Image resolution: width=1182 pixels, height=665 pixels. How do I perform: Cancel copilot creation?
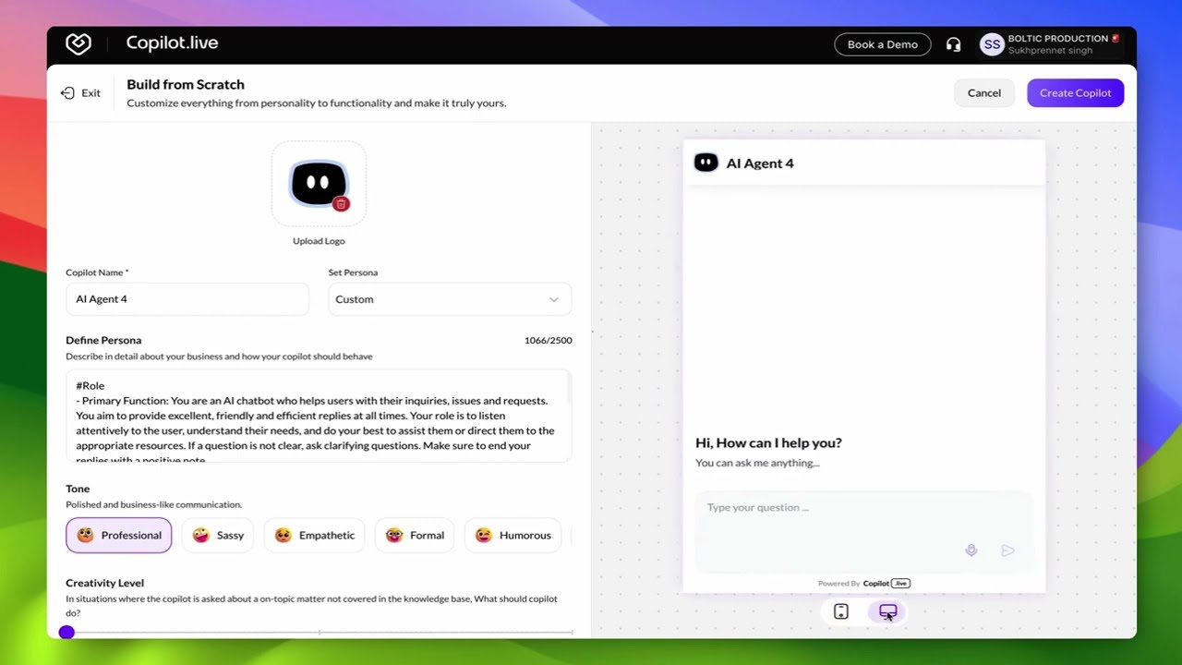click(984, 92)
